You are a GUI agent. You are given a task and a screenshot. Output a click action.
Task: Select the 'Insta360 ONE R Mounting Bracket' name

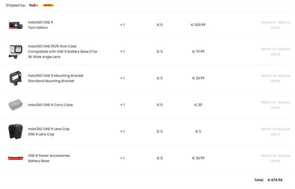click(56, 75)
